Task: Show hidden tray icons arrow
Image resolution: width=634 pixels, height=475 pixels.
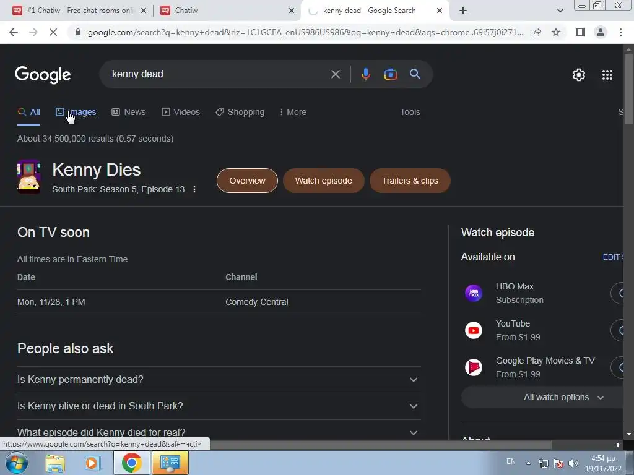Action: pos(528,463)
